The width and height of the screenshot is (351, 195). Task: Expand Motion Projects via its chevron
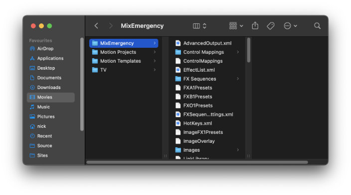coord(155,52)
